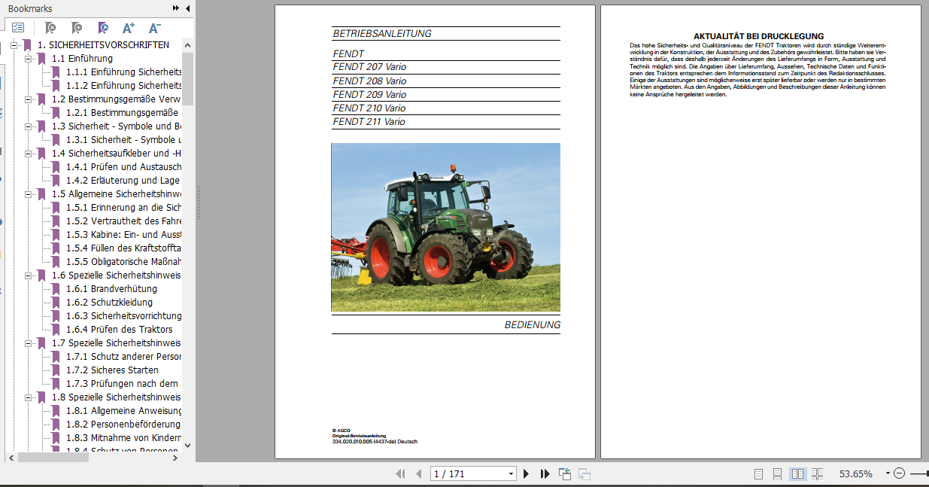929x487 pixels.
Task: Switch to continuous page view mode
Action: 778,474
